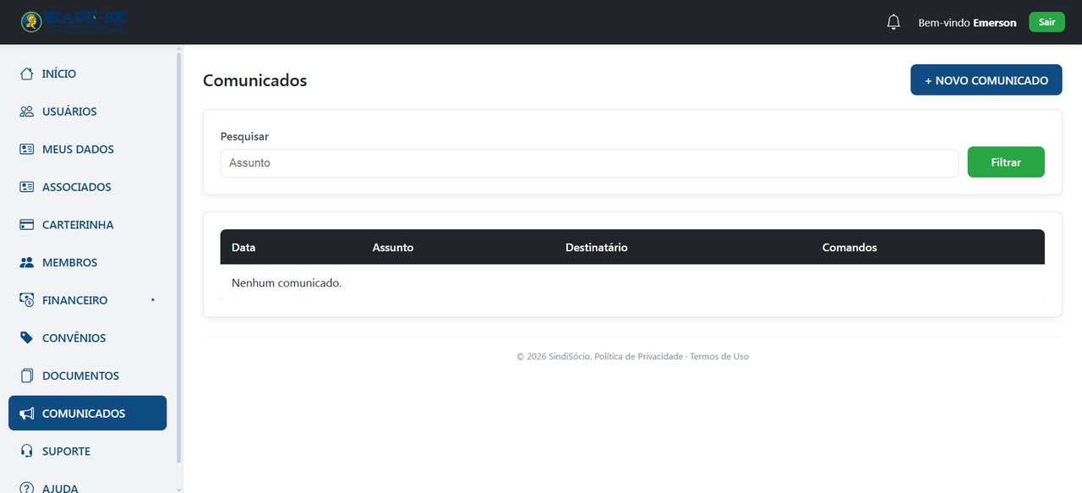Click the 'Bem-vindo Emerson' greeting
The width and height of the screenshot is (1082, 493).
coord(967,23)
